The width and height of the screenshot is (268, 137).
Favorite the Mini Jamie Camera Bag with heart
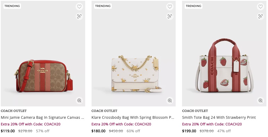click(x=79, y=7)
